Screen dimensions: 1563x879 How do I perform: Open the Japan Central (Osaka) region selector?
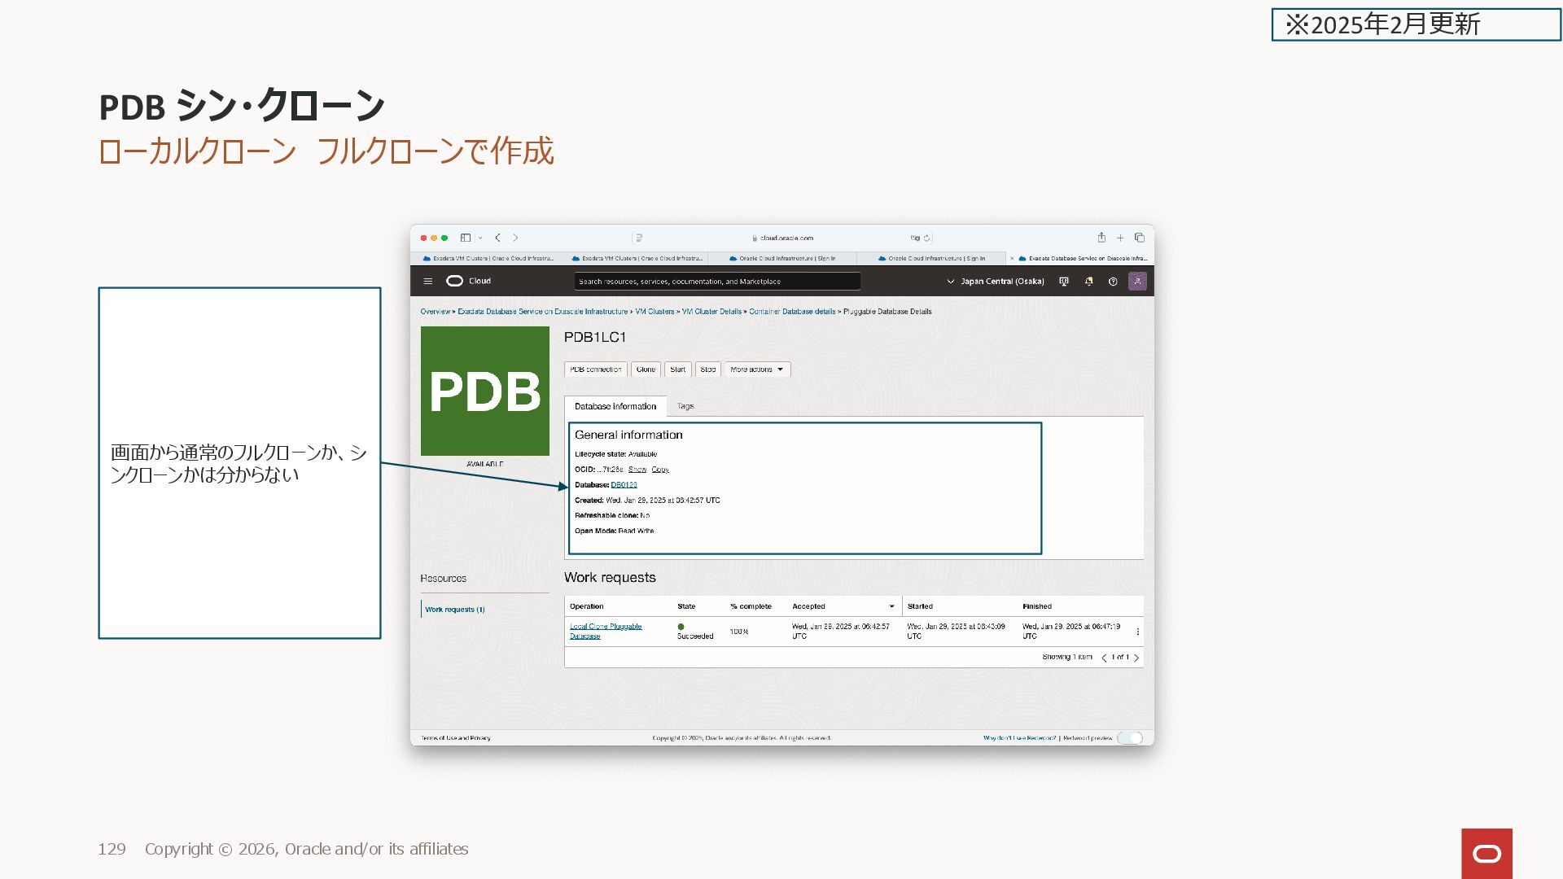click(x=996, y=281)
